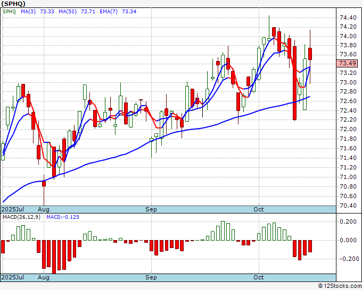Click the 70.40 price axis label

(x=348, y=206)
